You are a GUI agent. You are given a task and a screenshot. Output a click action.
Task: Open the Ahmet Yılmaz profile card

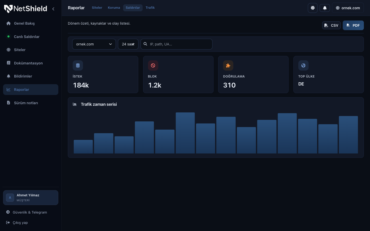click(x=31, y=198)
